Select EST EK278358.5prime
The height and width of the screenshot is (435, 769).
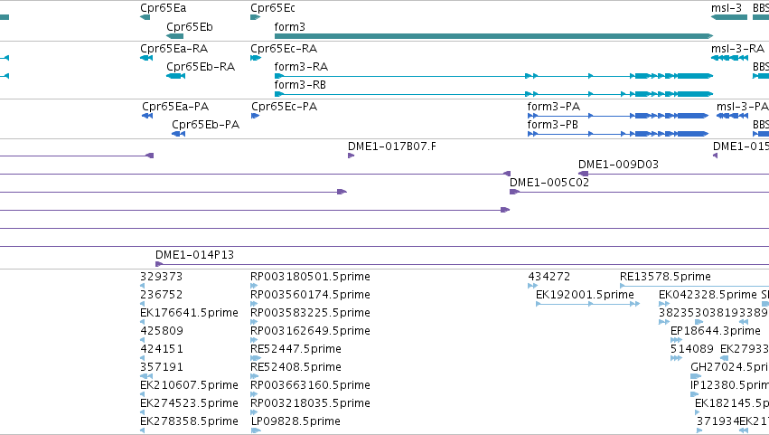coord(189,421)
